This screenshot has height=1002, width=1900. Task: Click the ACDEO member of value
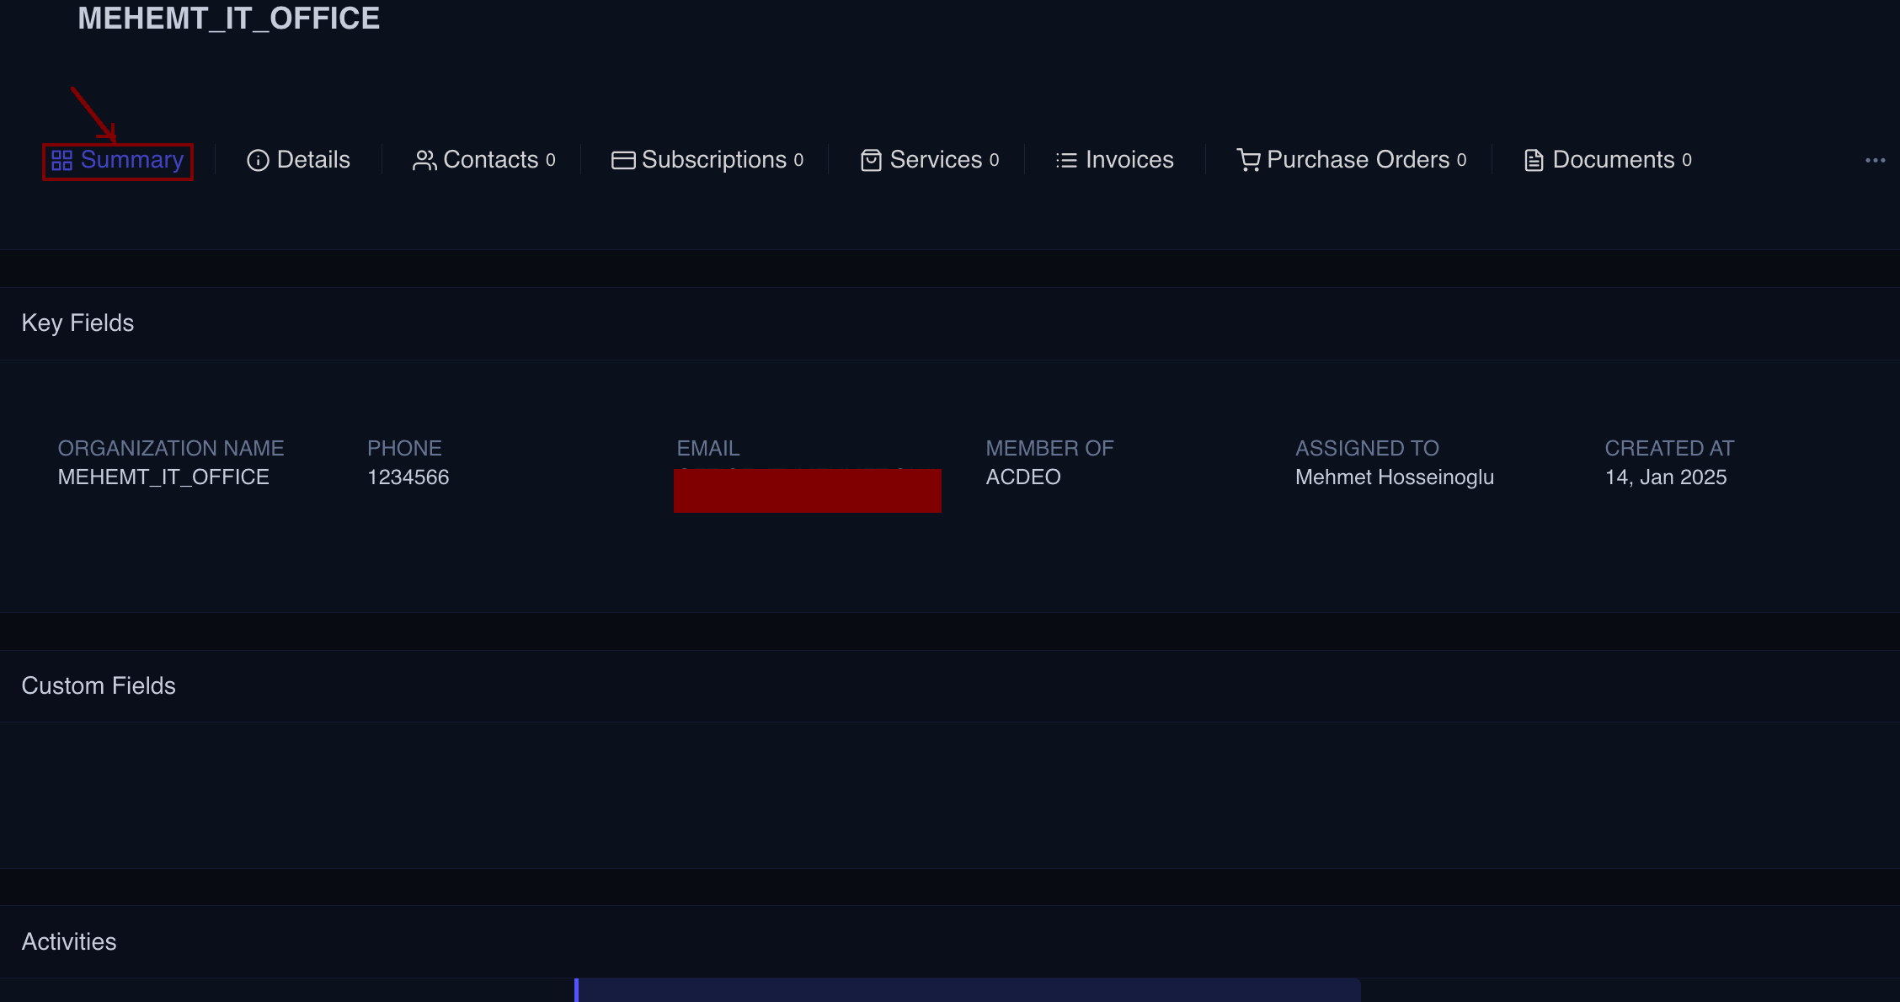pyautogui.click(x=1022, y=477)
